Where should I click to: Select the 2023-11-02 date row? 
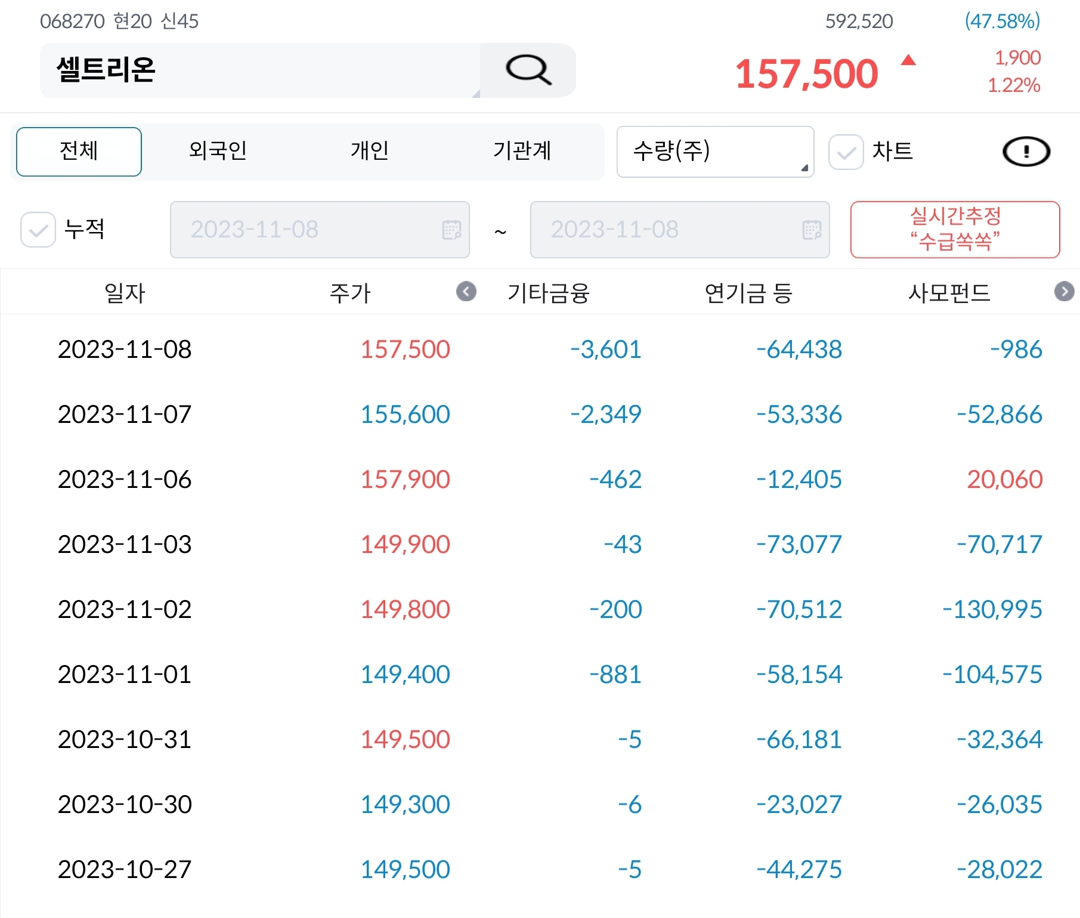point(125,610)
